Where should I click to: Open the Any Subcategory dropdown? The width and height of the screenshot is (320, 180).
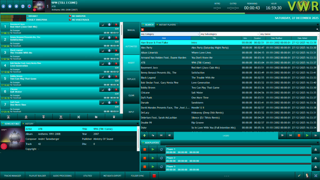coord(229,34)
